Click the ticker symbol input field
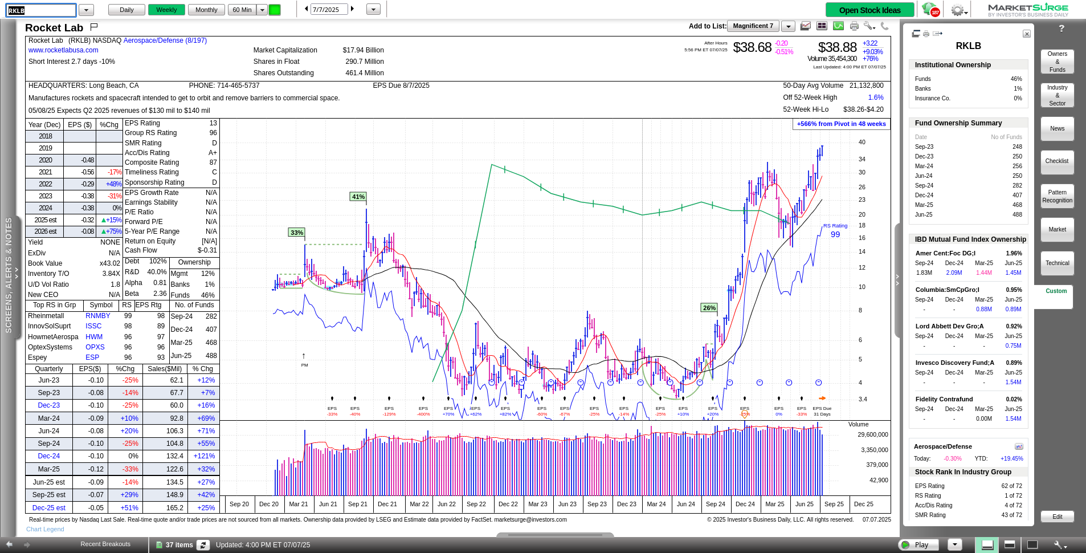Viewport: 1086px width, 553px height. pyautogui.click(x=41, y=10)
